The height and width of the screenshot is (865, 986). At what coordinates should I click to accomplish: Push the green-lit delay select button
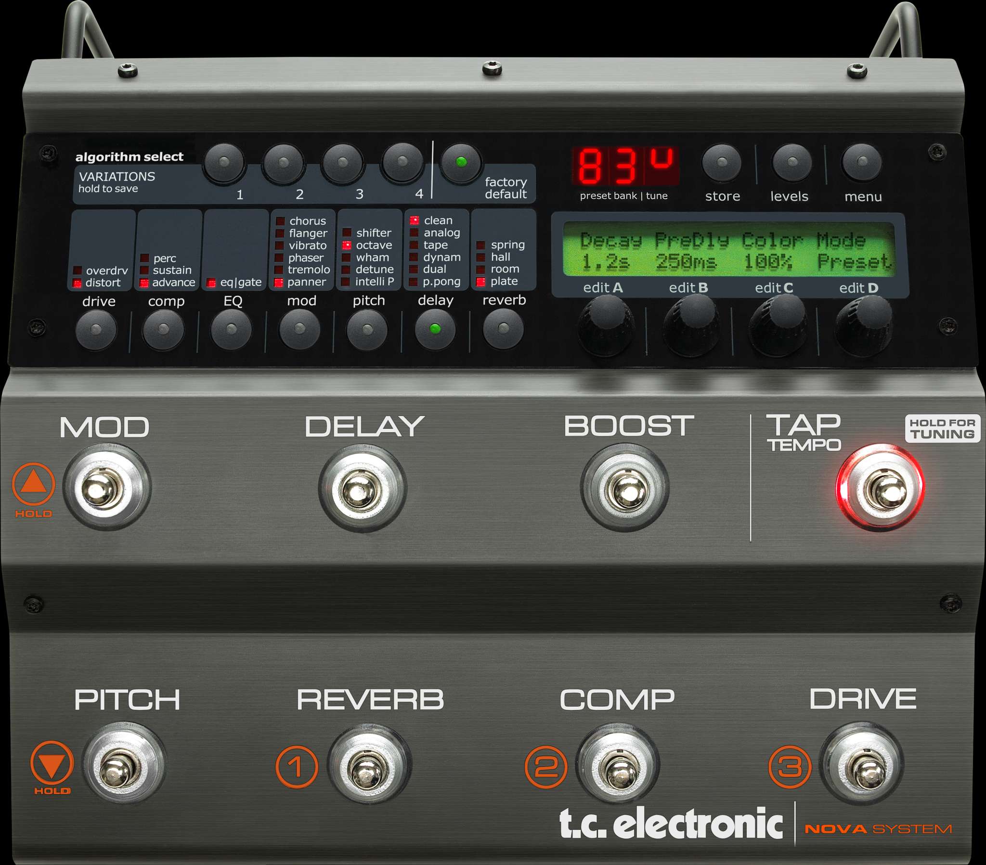435,329
